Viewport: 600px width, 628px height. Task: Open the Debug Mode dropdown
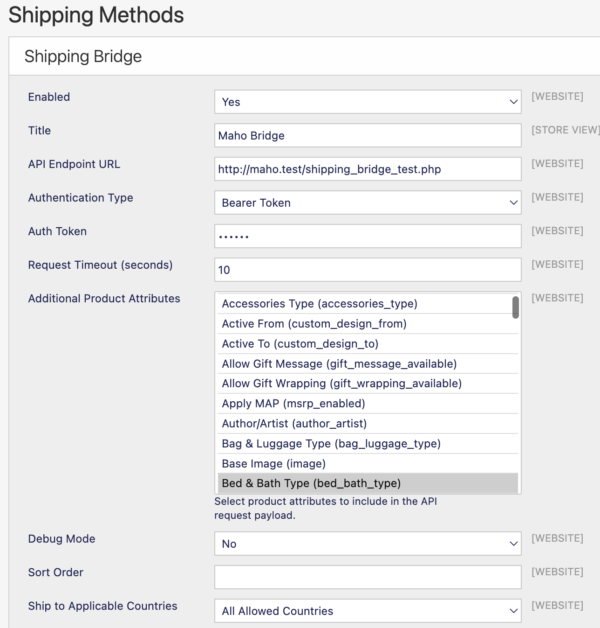(x=368, y=544)
